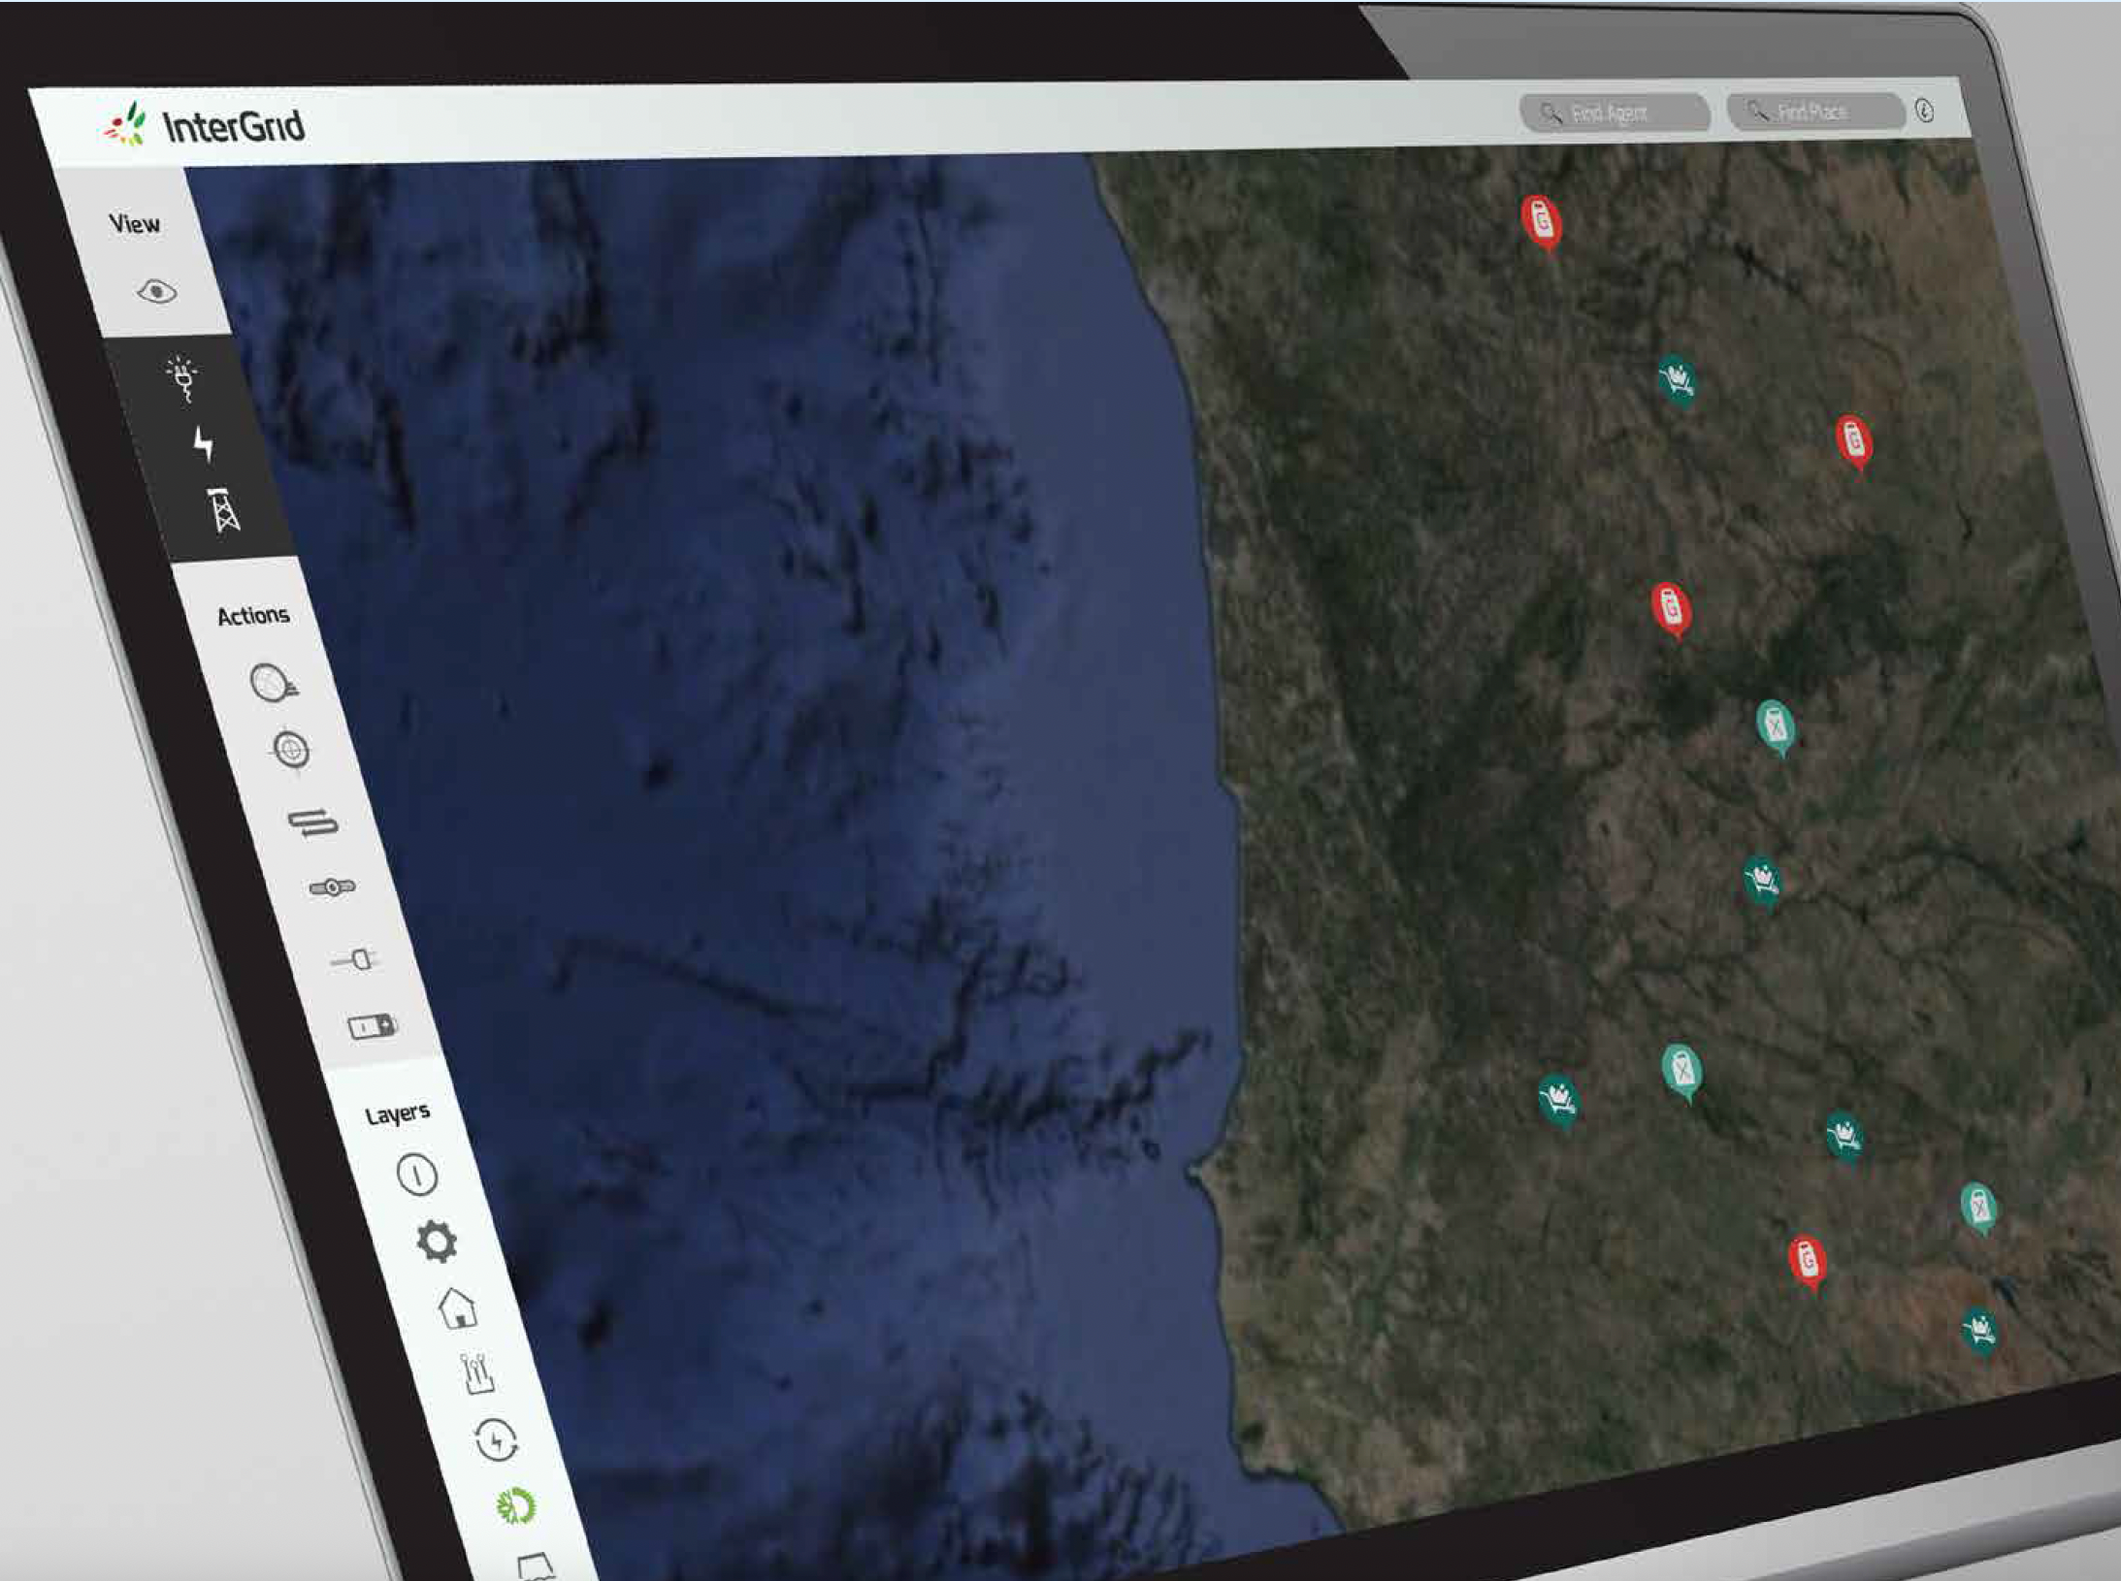Click the magnifier icon in Find Agent
Screen dimensions: 2121x1581
tap(1551, 113)
